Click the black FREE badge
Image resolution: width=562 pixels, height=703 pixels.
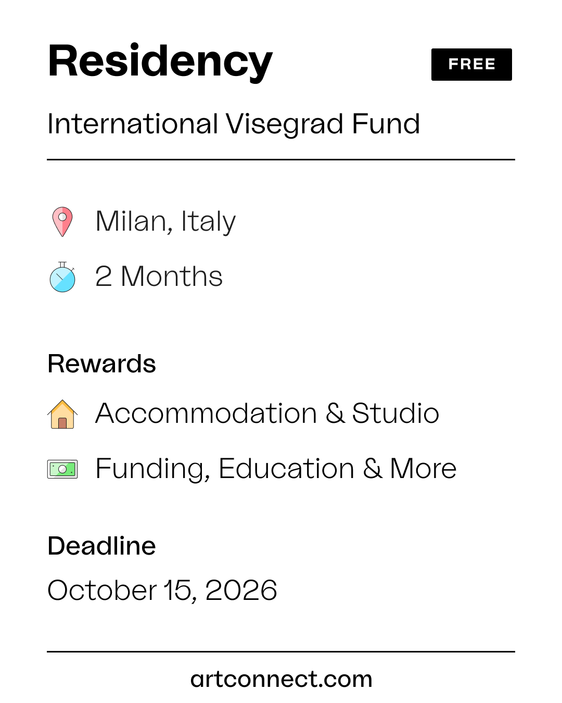[x=471, y=65]
